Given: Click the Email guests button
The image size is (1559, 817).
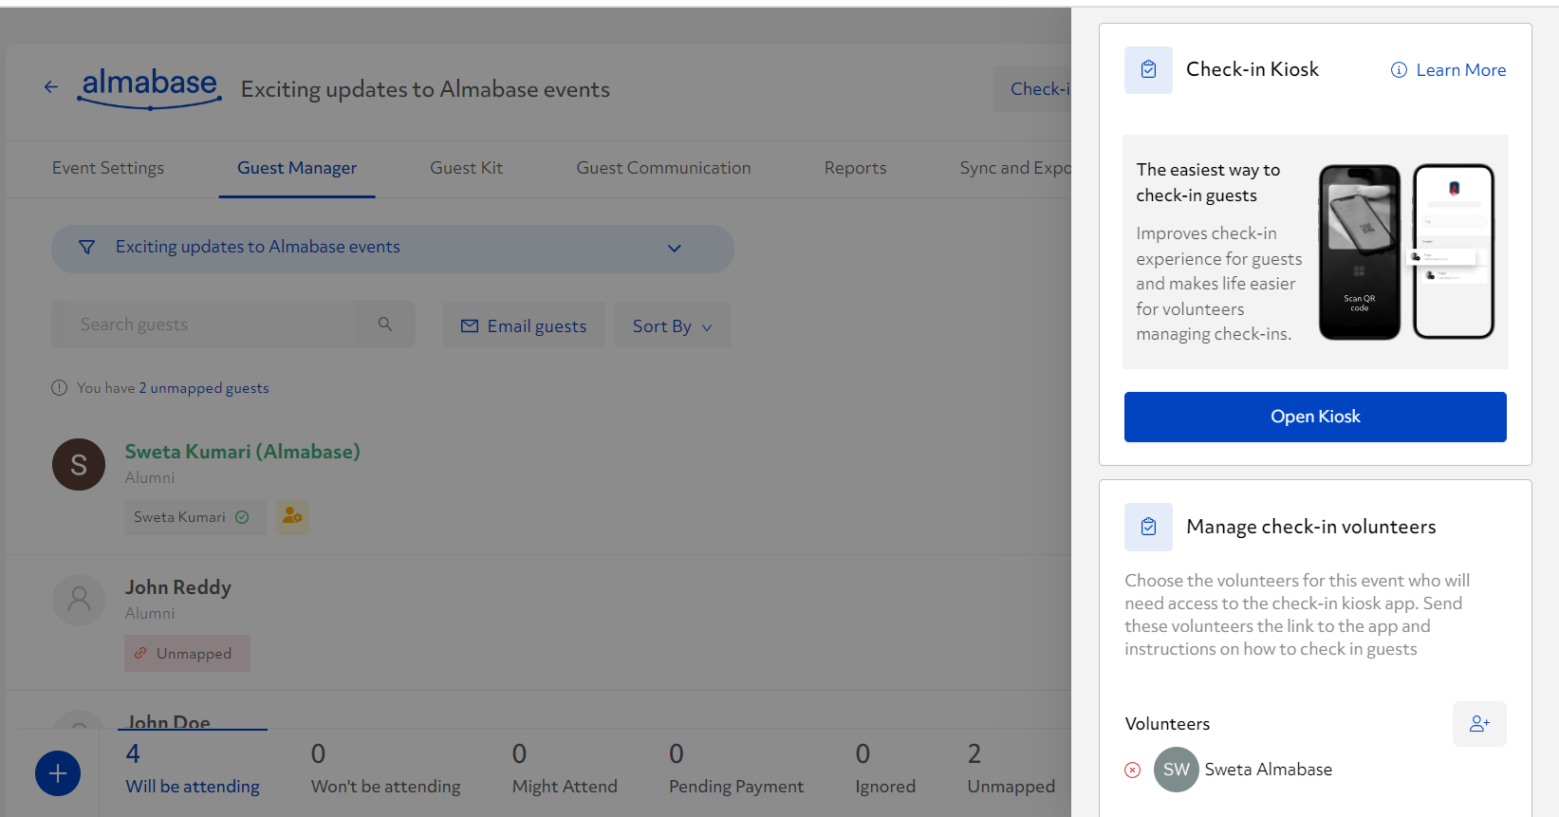Looking at the screenshot, I should click(x=524, y=325).
